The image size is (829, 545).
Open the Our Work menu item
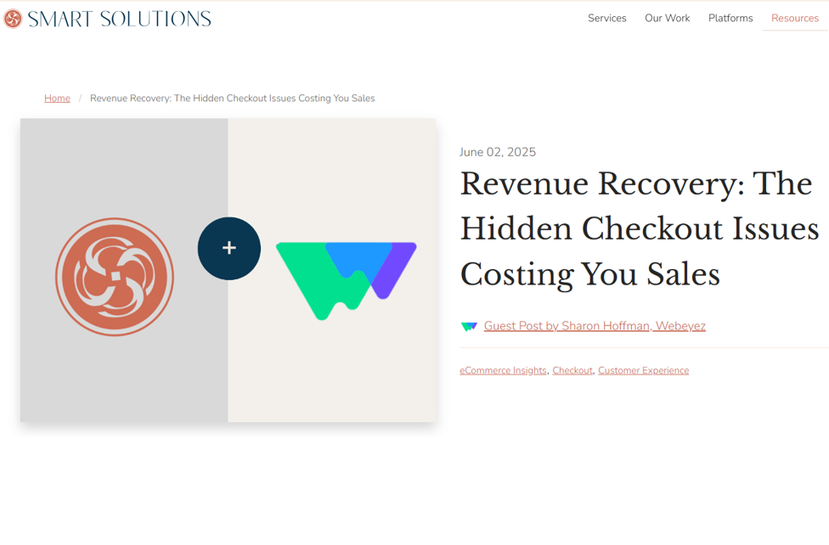click(x=668, y=18)
